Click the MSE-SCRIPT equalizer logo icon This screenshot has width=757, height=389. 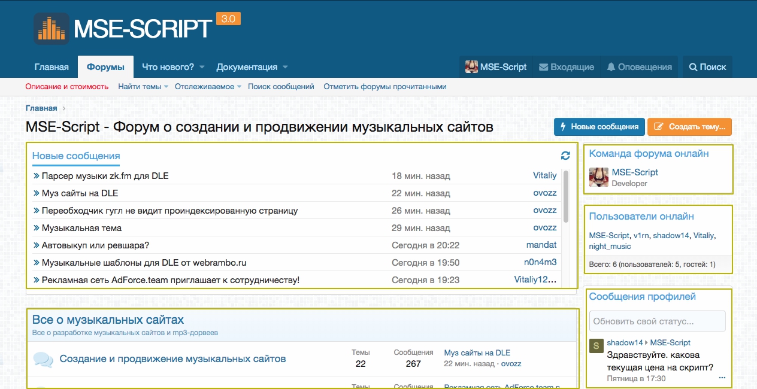pyautogui.click(x=51, y=29)
